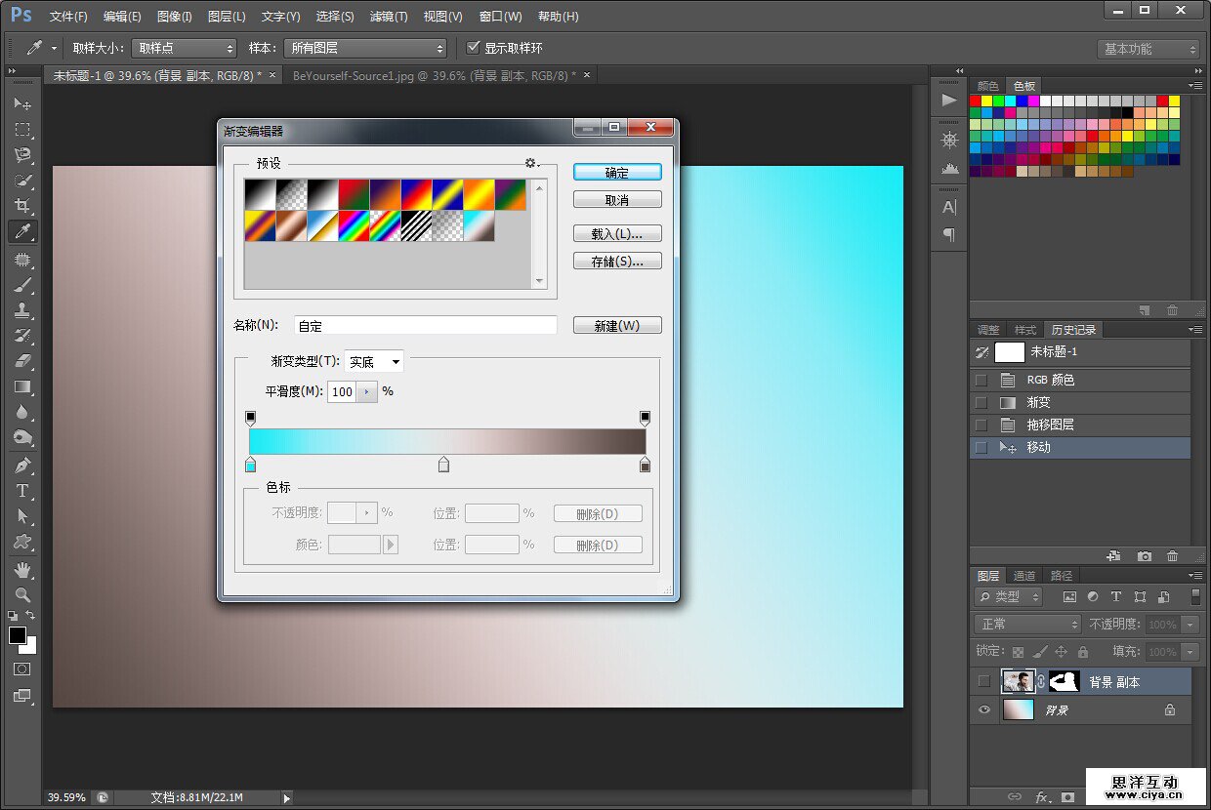
Task: Select the Crop tool in toolbar
Action: pos(22,206)
